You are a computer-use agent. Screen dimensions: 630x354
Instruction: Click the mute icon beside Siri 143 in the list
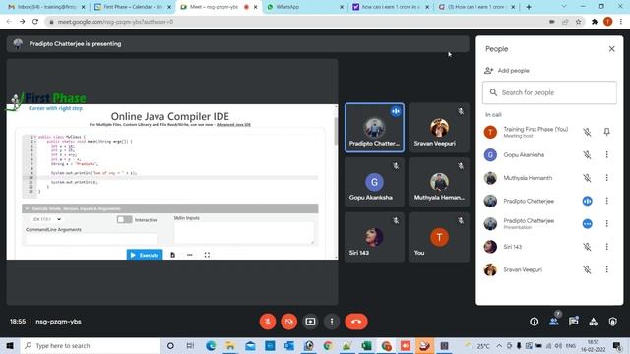point(587,247)
